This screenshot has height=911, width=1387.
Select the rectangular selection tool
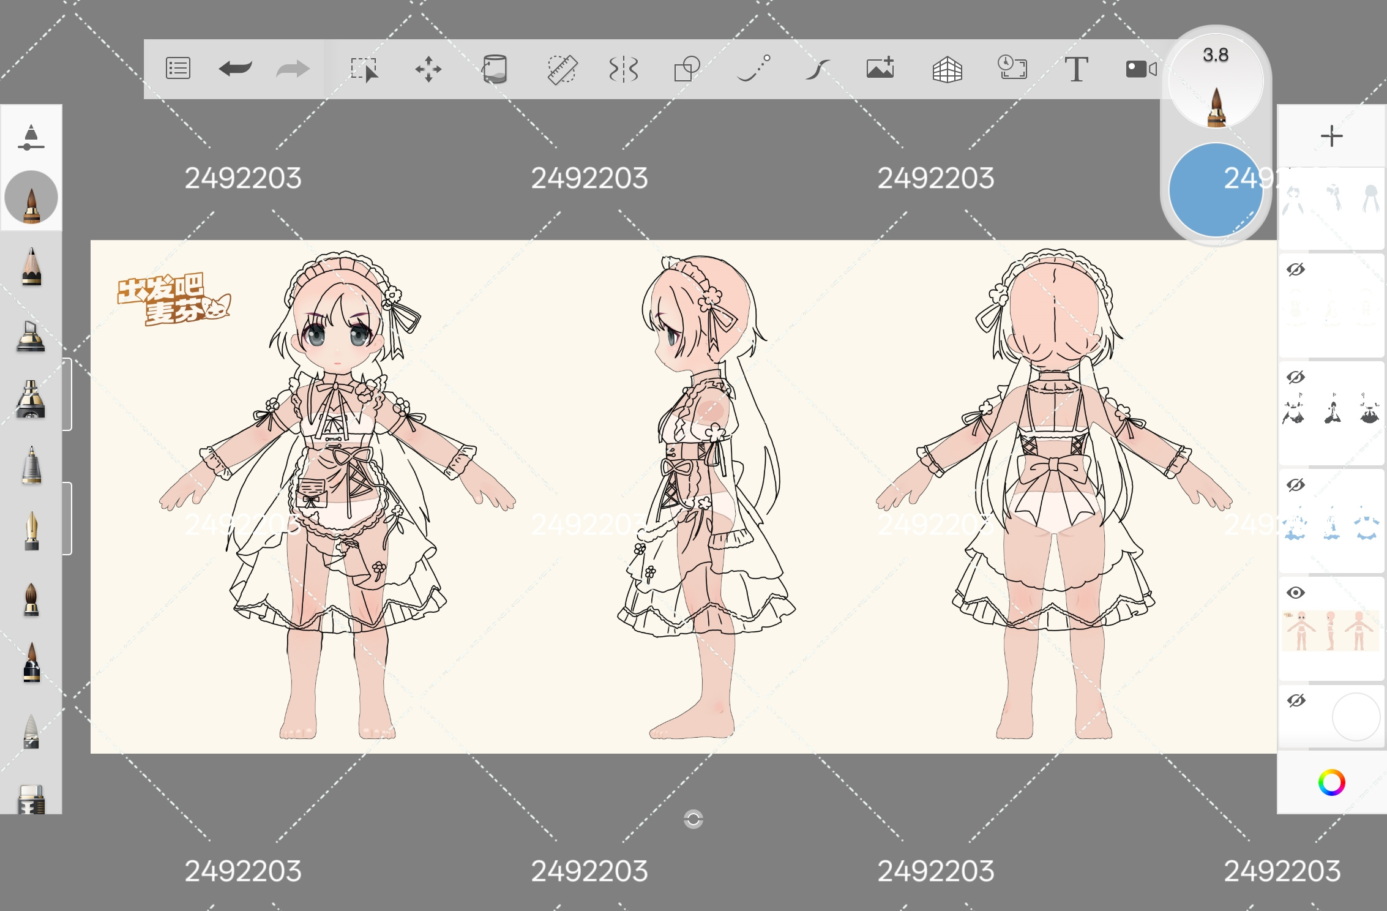point(364,69)
